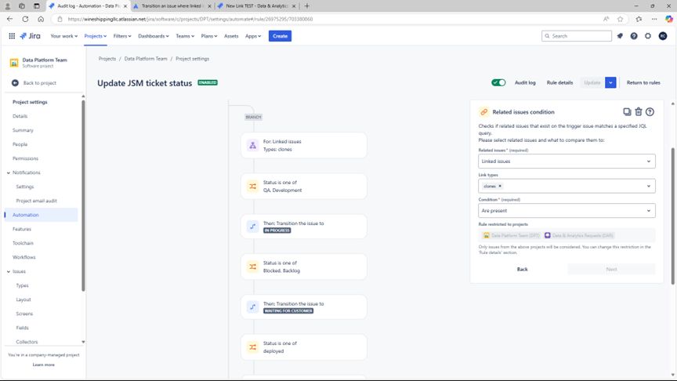Open the Assets menu item
This screenshot has width=677, height=381.
[x=231, y=36]
